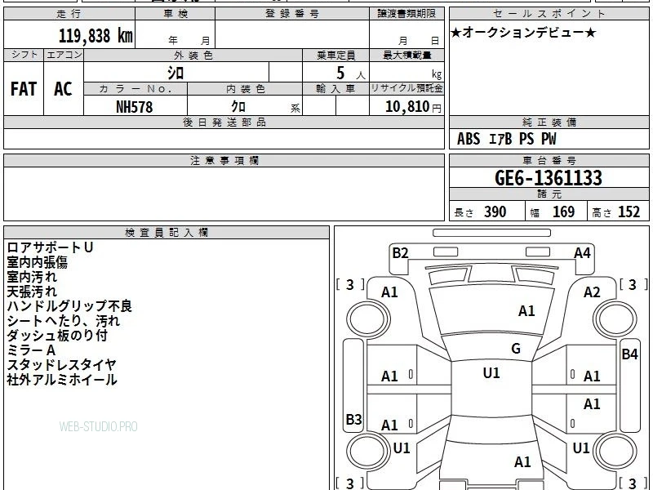
Task: Select the note 室内内張傷
Action: point(37,262)
